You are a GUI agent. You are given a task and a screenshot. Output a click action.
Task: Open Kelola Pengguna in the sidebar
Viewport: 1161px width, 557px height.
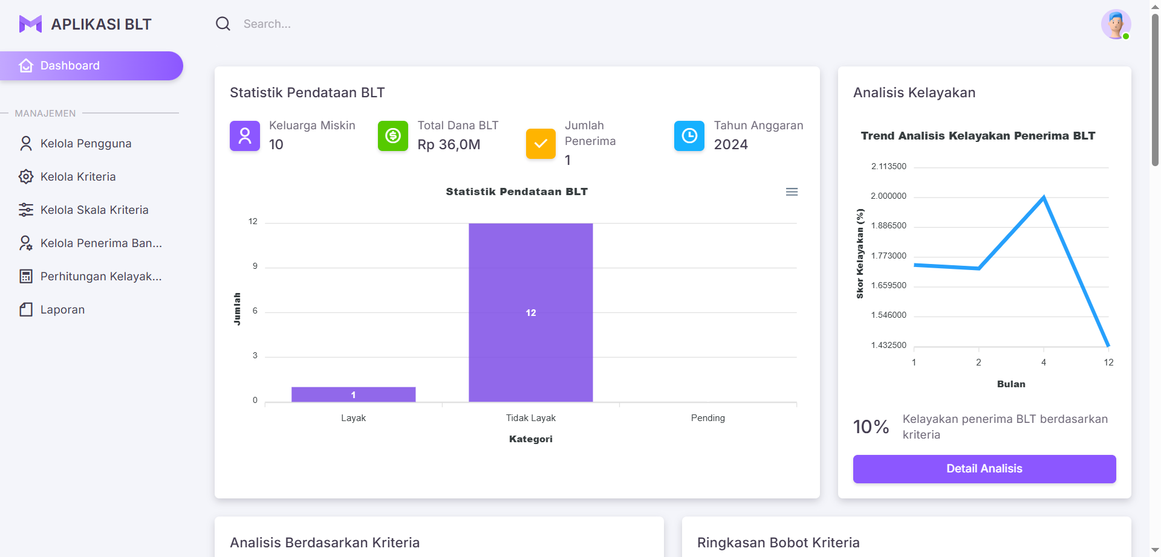point(86,144)
